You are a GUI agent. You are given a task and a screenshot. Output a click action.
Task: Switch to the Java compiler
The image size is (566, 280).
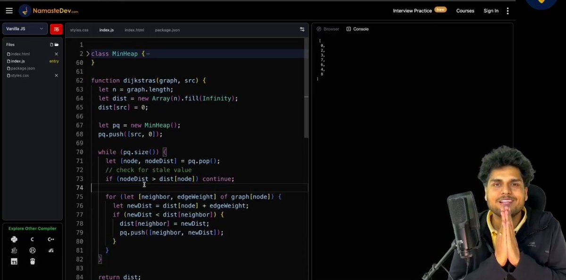[14, 250]
